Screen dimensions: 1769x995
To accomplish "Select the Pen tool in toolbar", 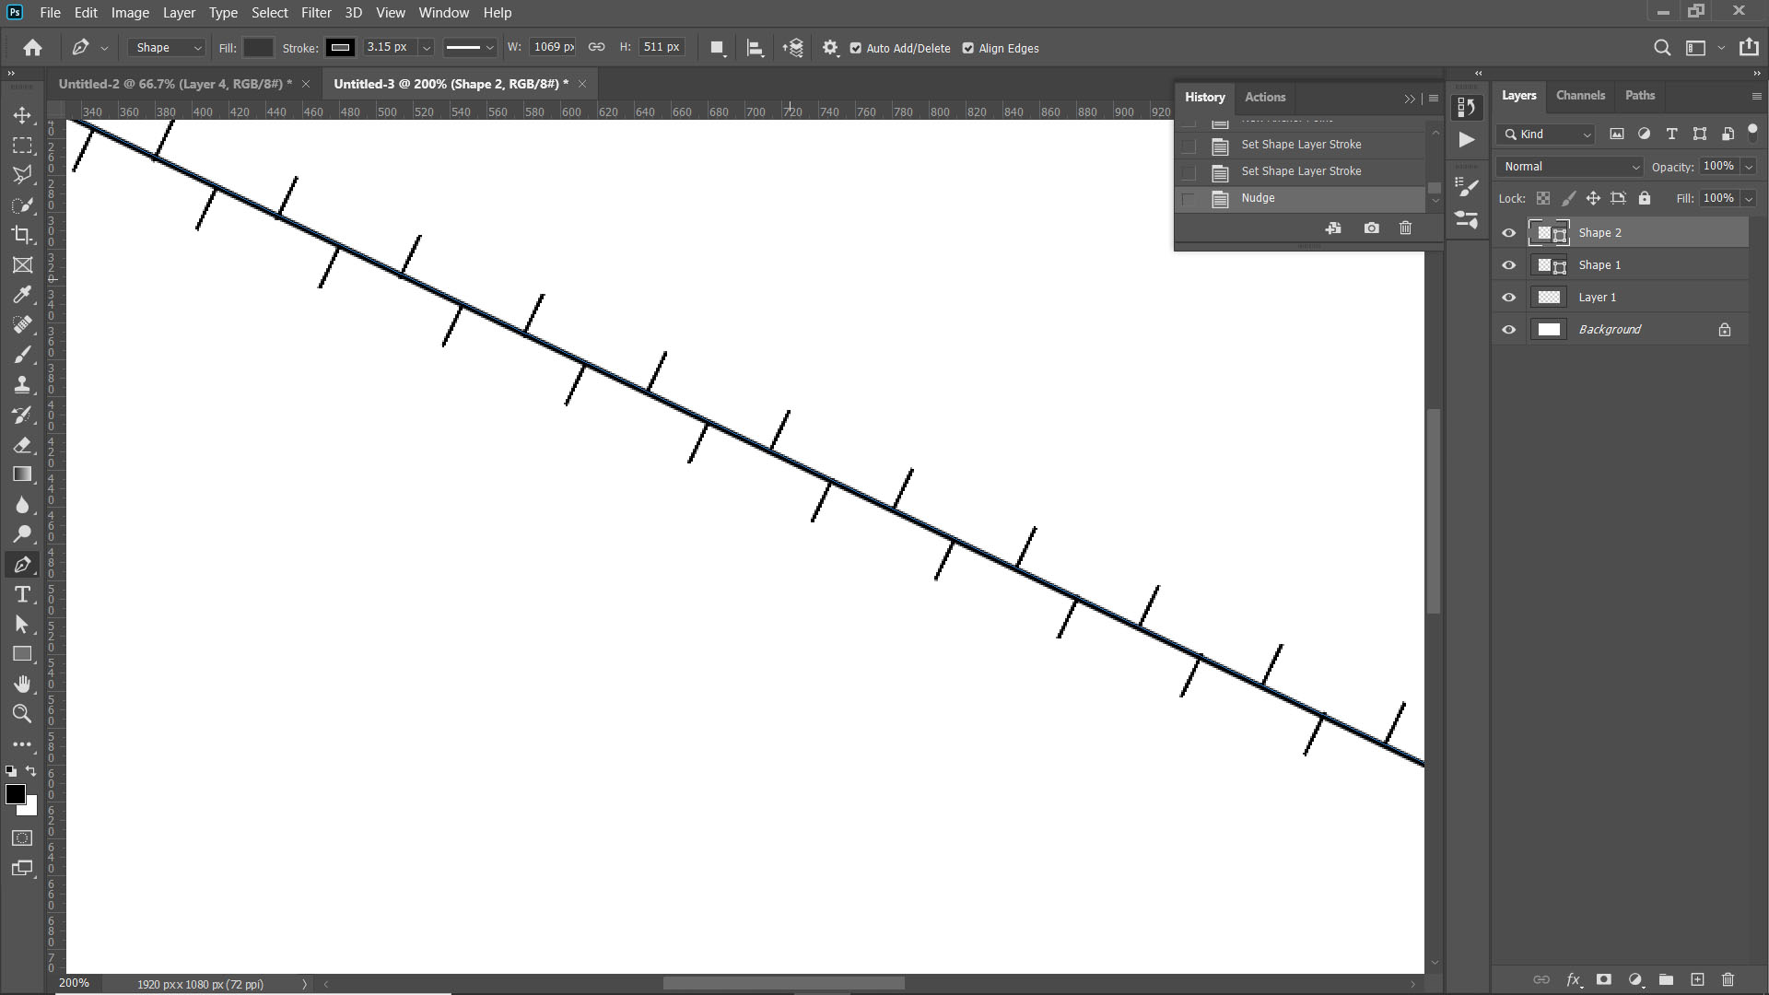I will pyautogui.click(x=23, y=564).
